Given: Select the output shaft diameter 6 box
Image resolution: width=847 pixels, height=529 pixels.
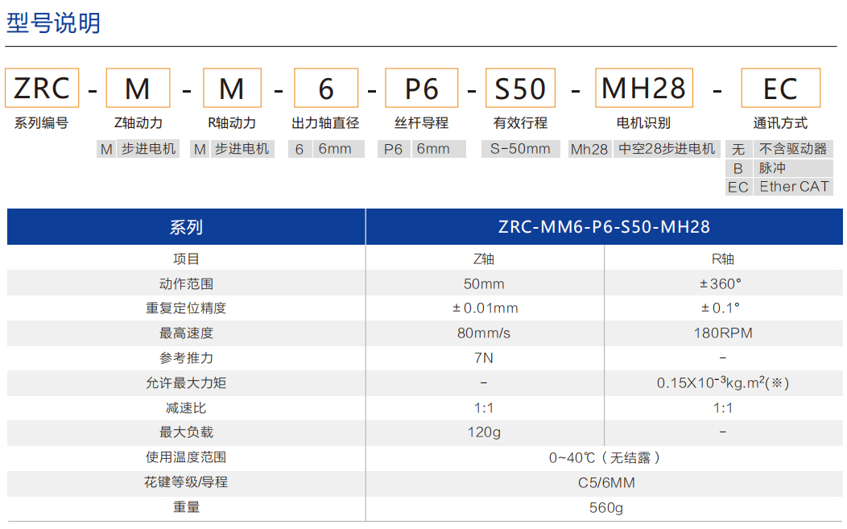Looking at the screenshot, I should coord(327,89).
